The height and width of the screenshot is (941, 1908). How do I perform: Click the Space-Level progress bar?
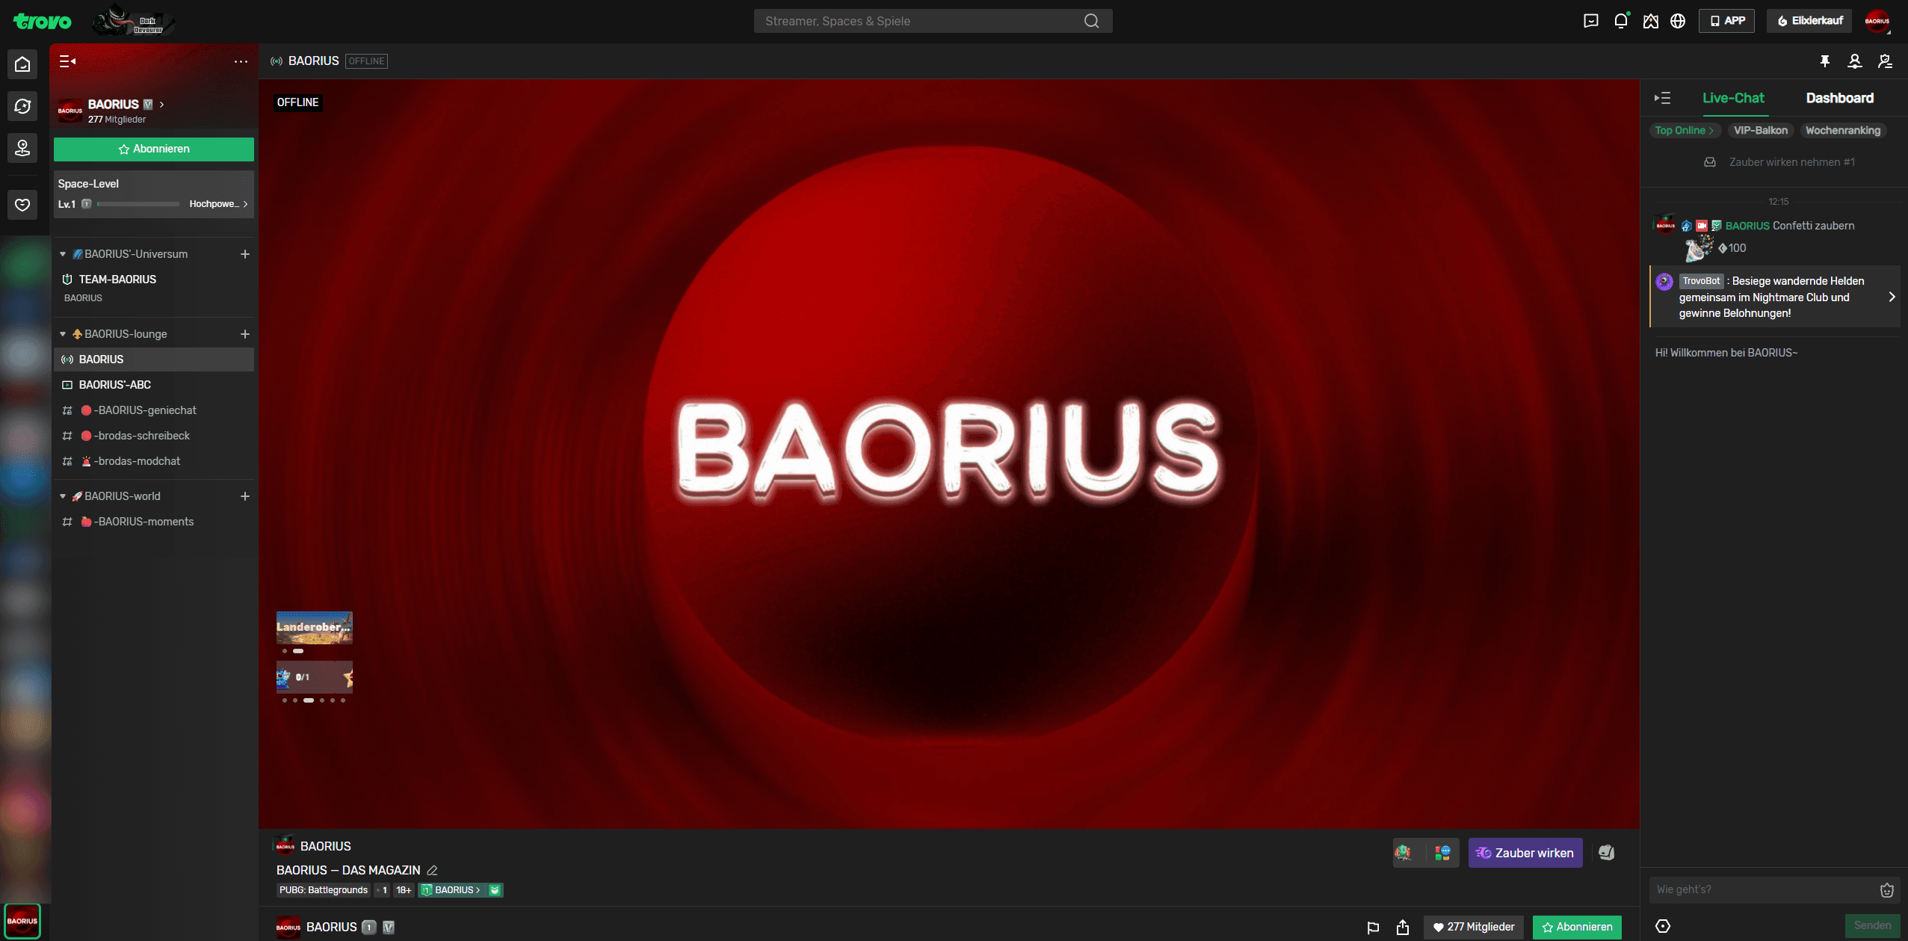138,204
